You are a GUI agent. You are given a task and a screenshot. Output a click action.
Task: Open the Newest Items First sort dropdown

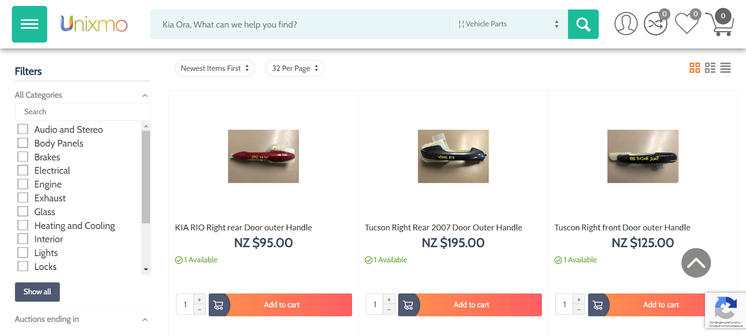(214, 69)
